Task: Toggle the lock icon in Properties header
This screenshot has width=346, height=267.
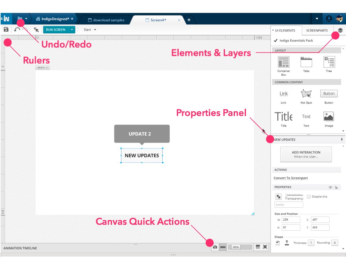Action: [x=336, y=187]
